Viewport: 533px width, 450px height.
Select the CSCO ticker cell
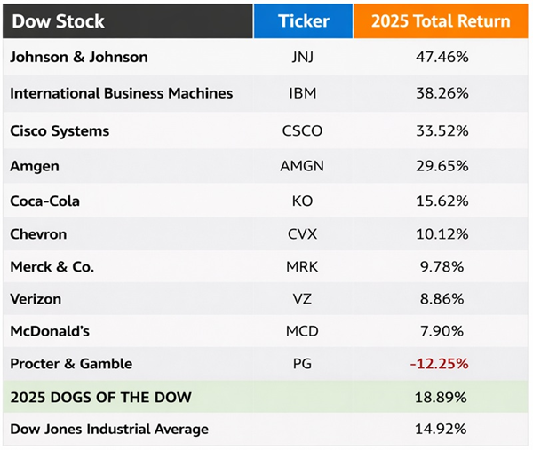pyautogui.click(x=303, y=131)
